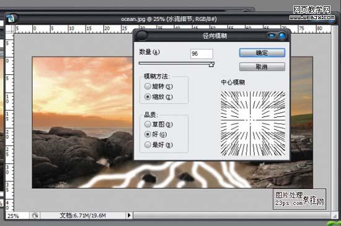Viewport: 341px width, 226px height.
Task: Click the horizontal scrollbar of document window
Action: click(232, 215)
